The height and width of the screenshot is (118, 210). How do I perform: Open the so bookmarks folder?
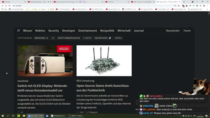tap(28, 9)
